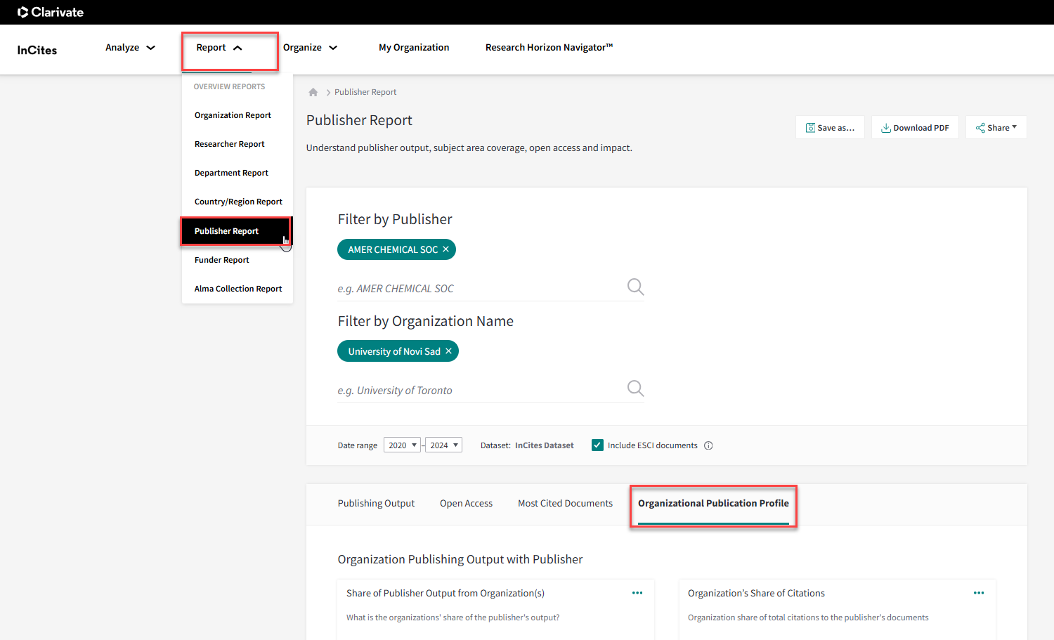Open the end year 2024 dropdown
The image size is (1054, 640).
click(x=443, y=445)
